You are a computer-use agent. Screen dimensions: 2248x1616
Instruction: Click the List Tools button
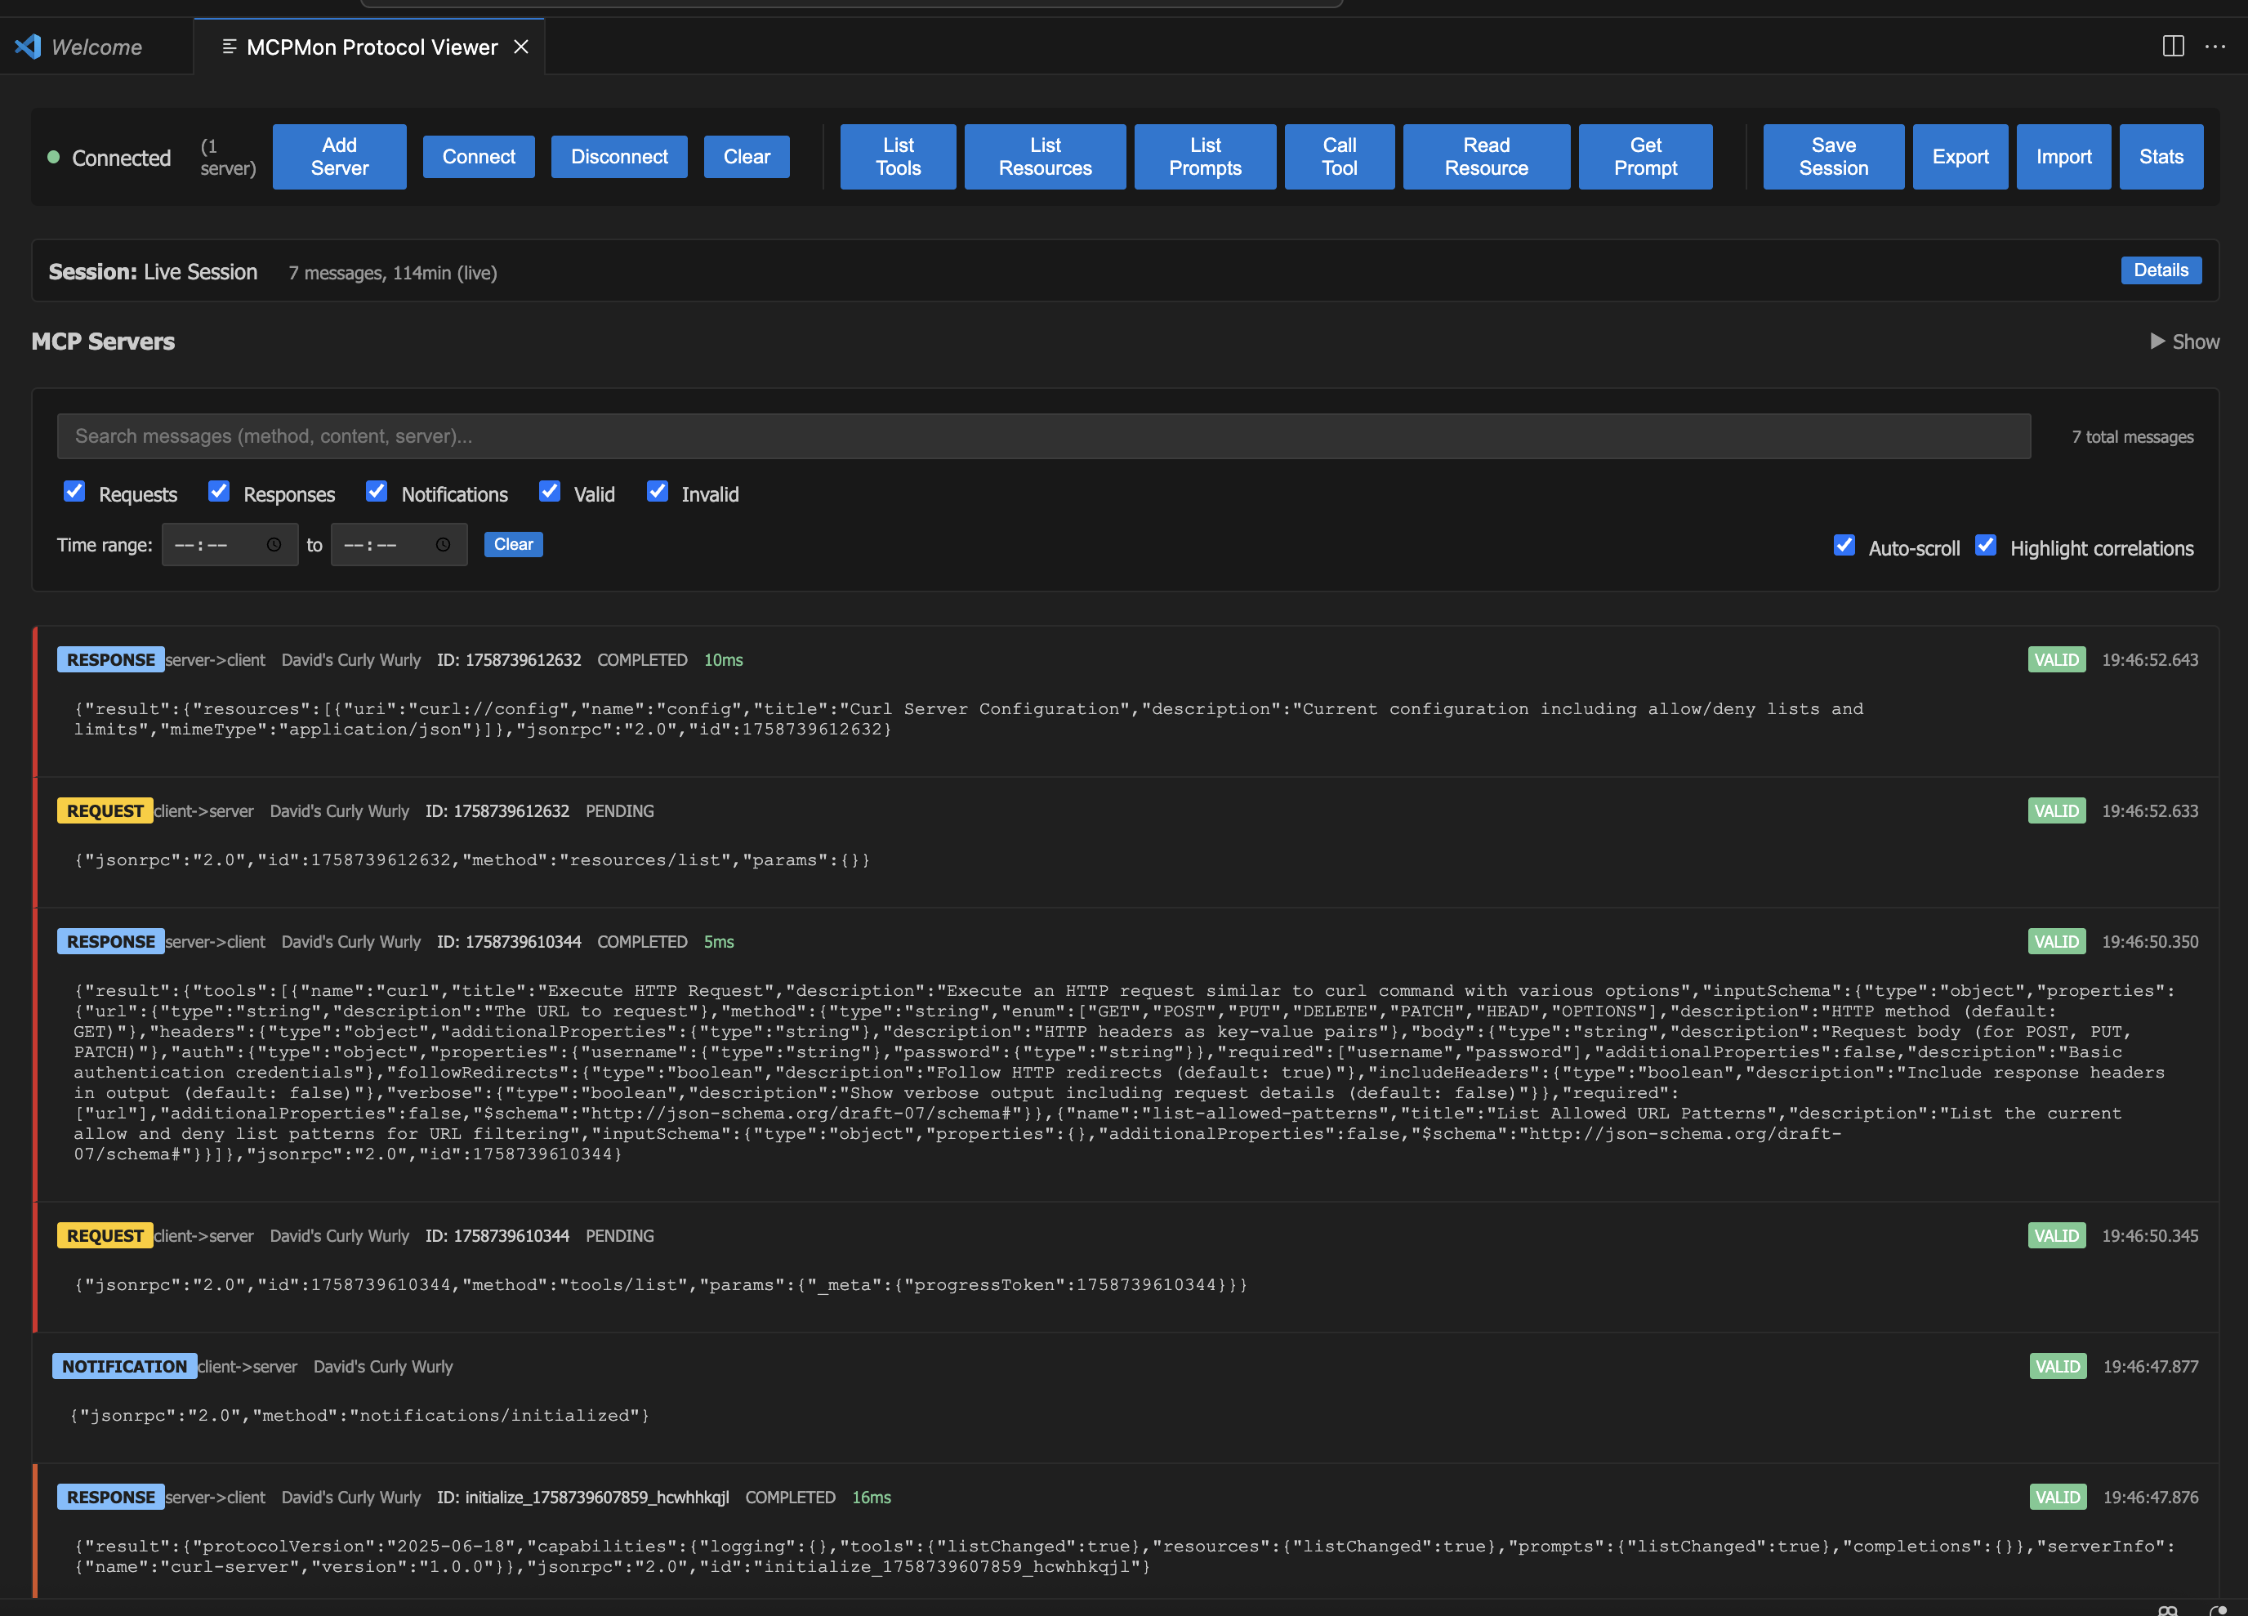[x=898, y=157]
